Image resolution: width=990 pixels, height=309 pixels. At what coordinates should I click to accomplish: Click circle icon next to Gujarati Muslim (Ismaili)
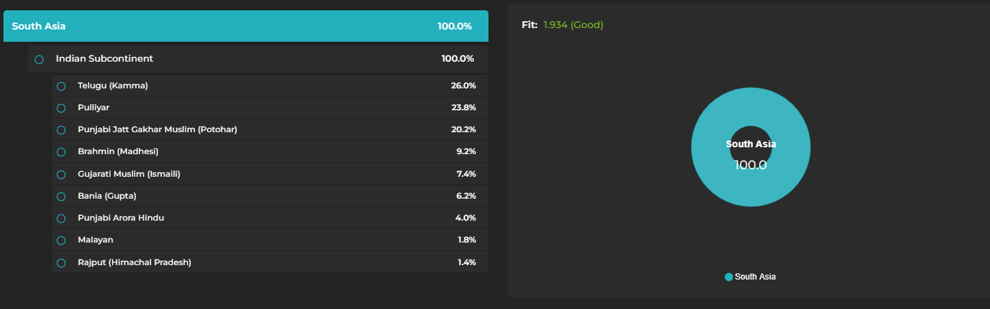[61, 175]
